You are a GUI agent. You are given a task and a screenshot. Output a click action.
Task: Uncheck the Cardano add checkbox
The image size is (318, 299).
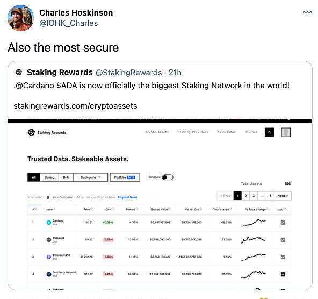283,223
